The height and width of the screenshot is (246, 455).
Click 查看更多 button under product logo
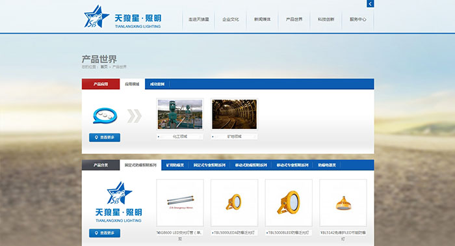tap(105, 233)
